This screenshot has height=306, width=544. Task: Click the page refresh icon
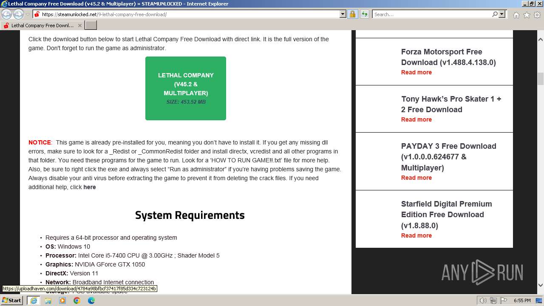[x=365, y=14]
